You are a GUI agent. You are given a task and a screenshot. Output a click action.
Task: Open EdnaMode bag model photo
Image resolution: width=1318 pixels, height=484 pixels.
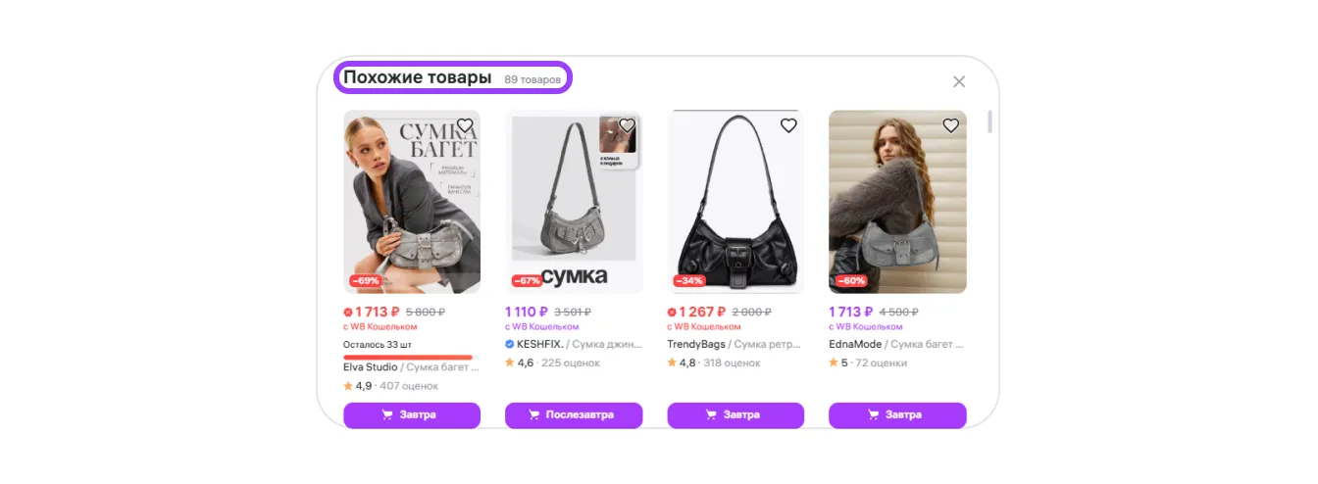coord(897,201)
